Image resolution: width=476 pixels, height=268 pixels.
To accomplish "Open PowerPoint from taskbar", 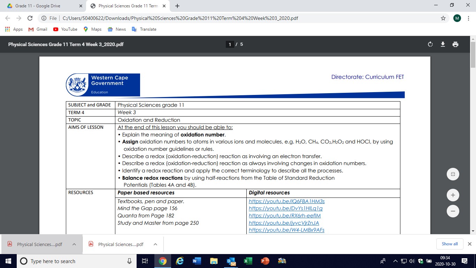I will pyautogui.click(x=265, y=261).
